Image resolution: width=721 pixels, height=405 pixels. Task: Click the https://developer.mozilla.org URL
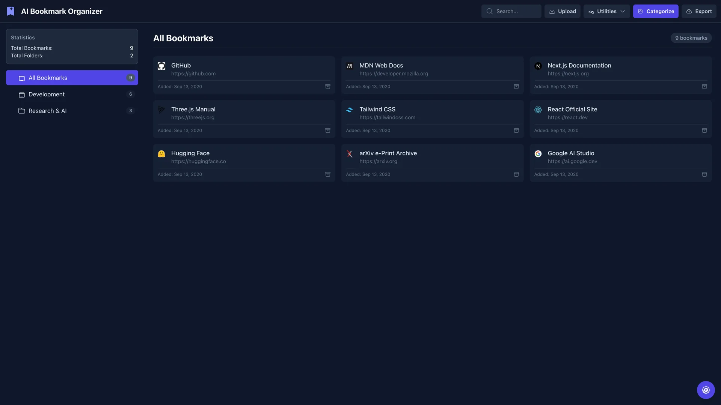click(394, 73)
